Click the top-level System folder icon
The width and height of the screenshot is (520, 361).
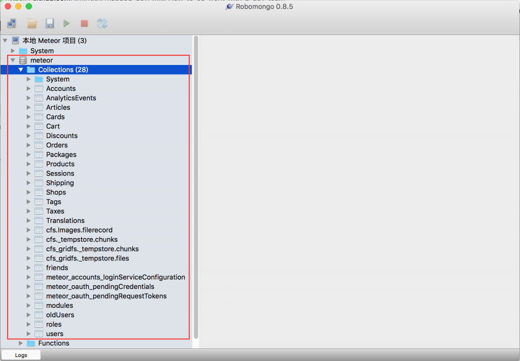pos(23,51)
